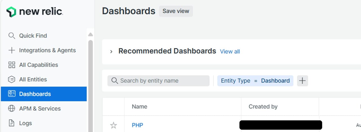
Task: Click the Logs document icon
Action: [12, 123]
